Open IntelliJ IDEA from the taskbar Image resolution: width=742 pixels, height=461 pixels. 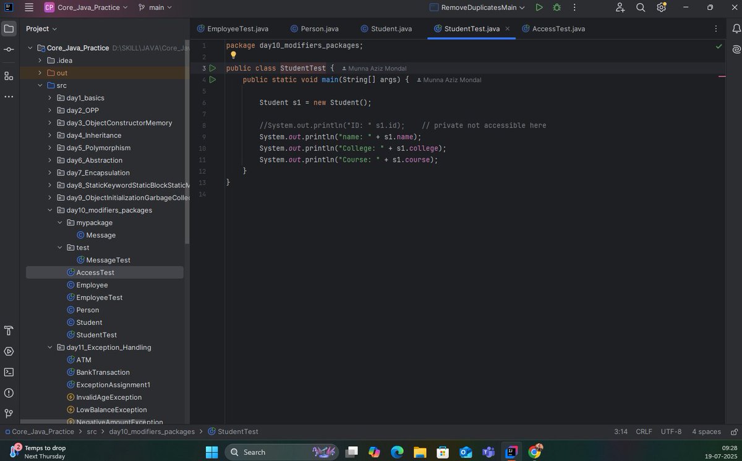pos(512,452)
